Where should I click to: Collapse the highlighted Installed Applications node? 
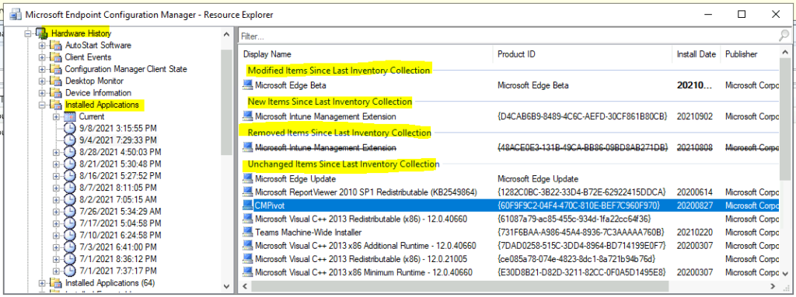42,105
